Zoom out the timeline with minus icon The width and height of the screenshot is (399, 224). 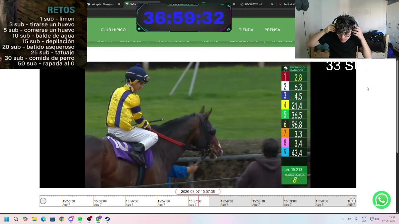pos(43,201)
